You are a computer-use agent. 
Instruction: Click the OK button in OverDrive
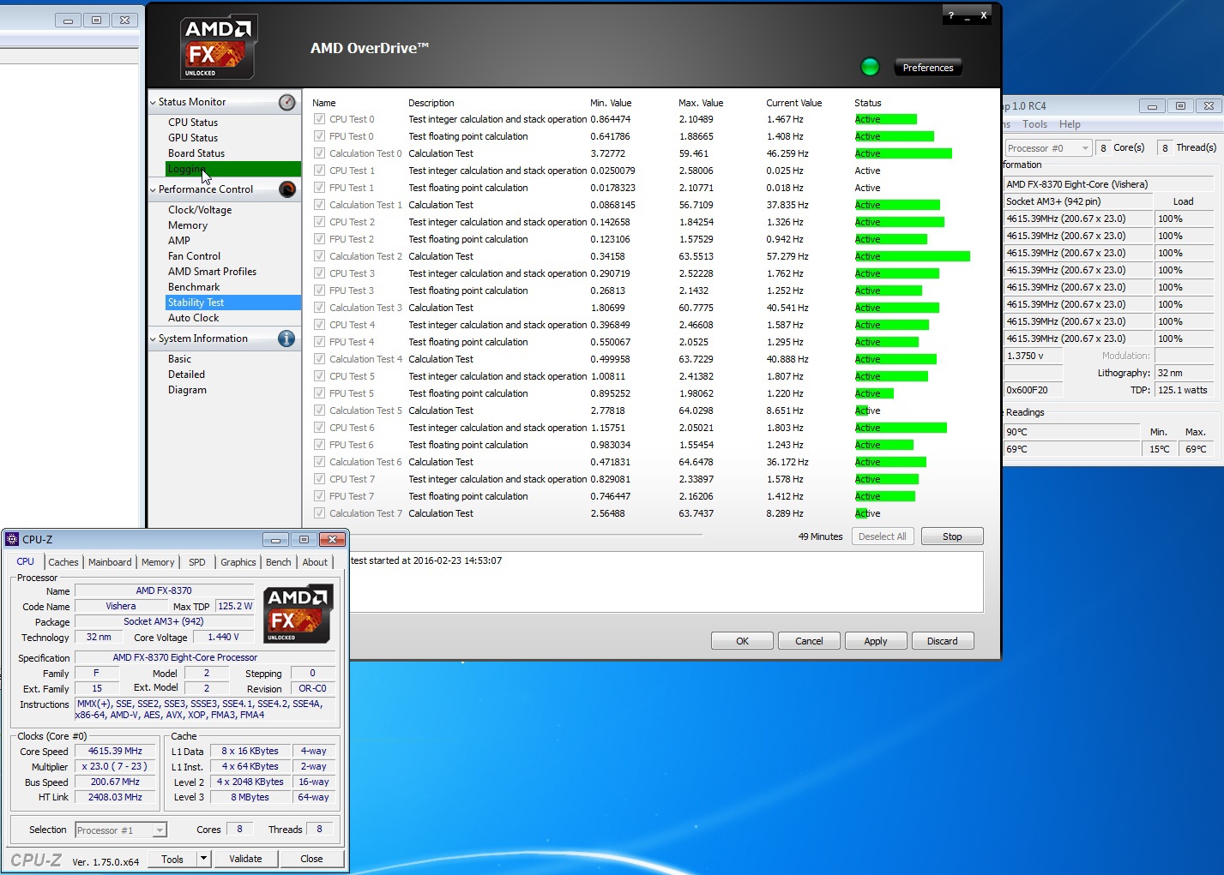coord(742,641)
